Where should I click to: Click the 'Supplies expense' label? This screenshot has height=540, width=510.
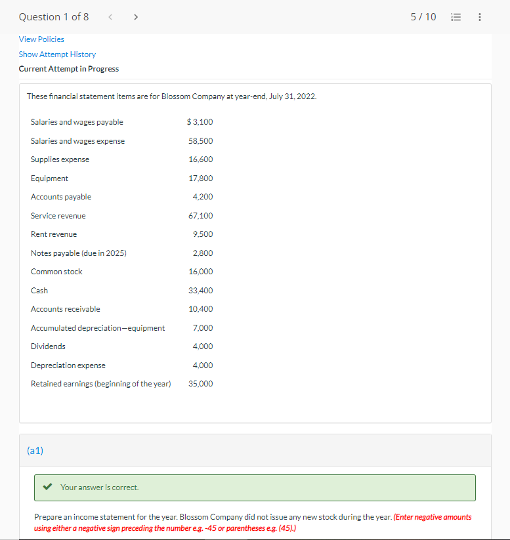(x=60, y=159)
